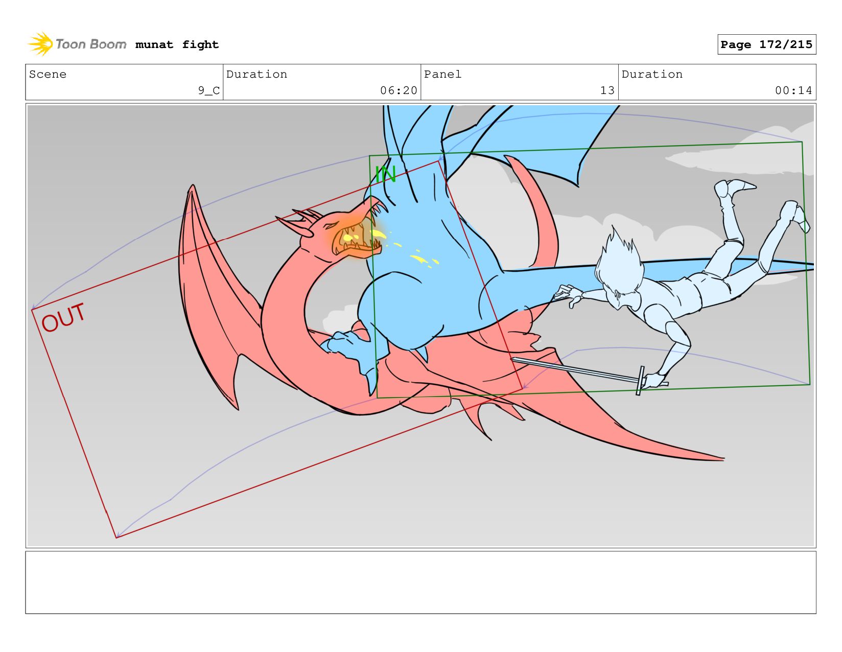The height and width of the screenshot is (652, 842).
Task: Click the red dragon's glowing mouth
Action: pos(358,239)
